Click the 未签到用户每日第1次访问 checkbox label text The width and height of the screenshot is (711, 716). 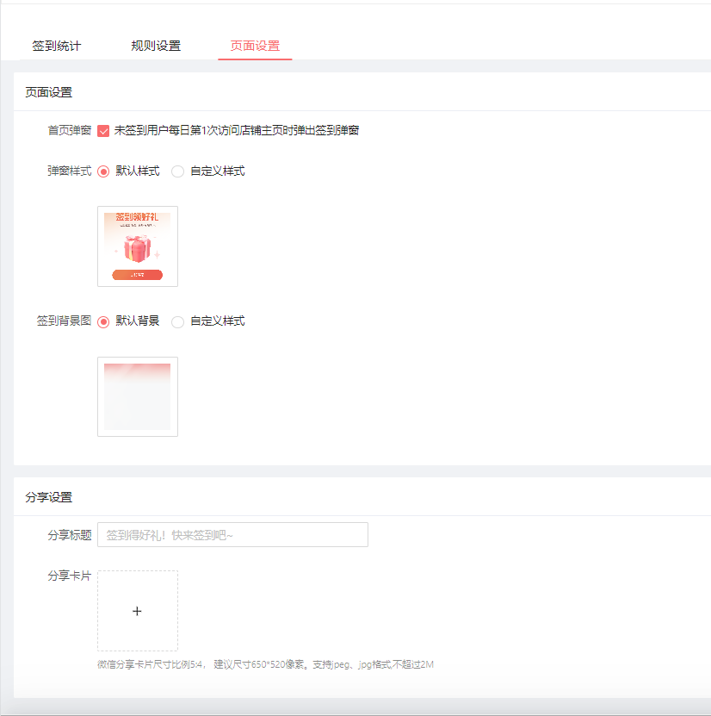237,131
